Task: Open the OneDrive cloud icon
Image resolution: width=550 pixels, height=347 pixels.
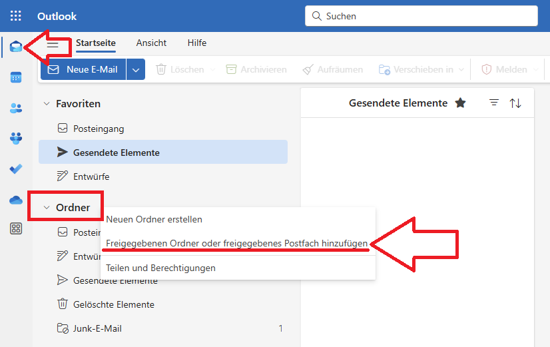Action: point(16,200)
